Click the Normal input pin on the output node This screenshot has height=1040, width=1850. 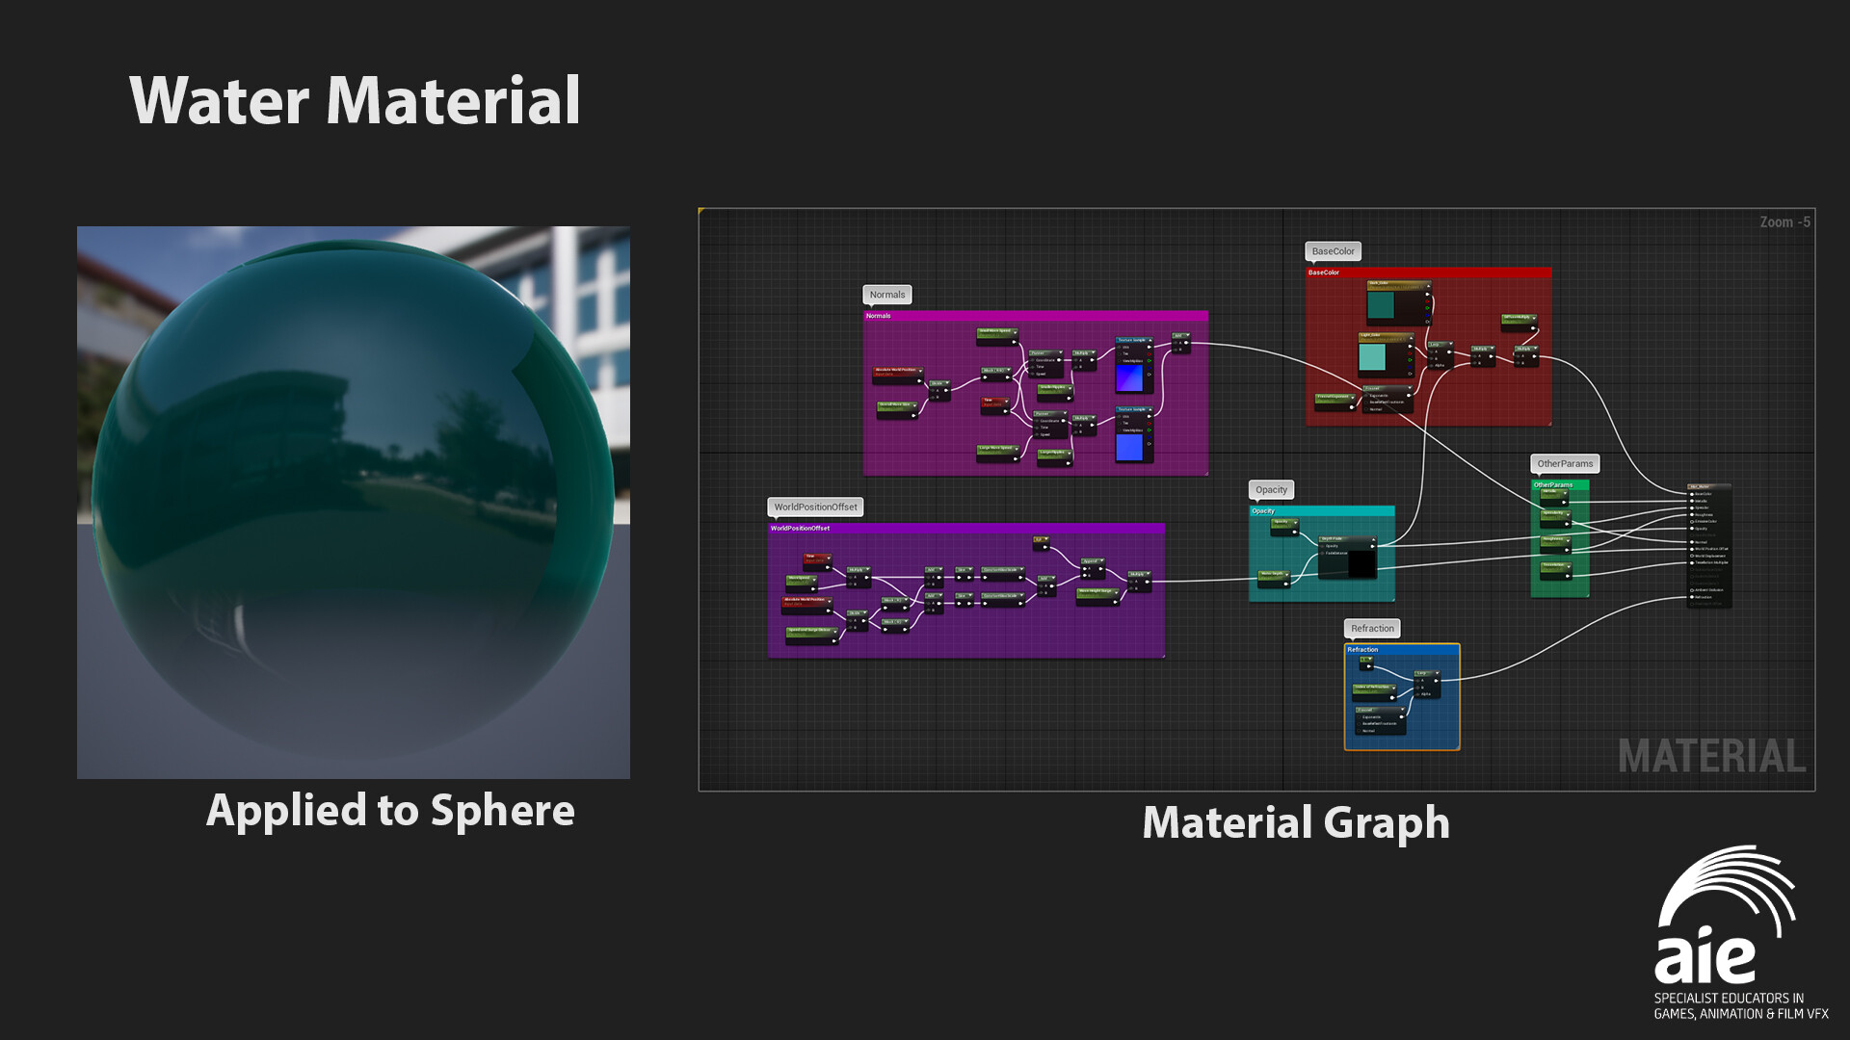(x=1692, y=541)
